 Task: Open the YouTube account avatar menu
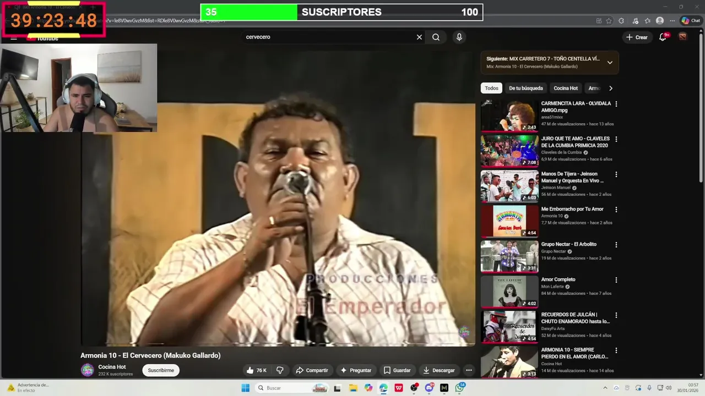(x=682, y=37)
